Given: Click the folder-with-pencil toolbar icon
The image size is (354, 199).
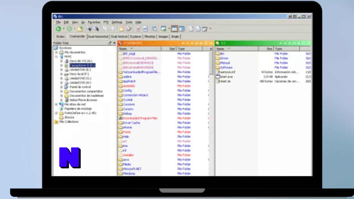Looking at the screenshot, I should tap(129, 29).
